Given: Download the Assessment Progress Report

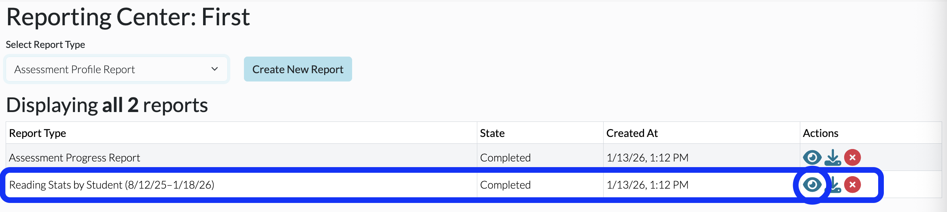Looking at the screenshot, I should tap(833, 157).
